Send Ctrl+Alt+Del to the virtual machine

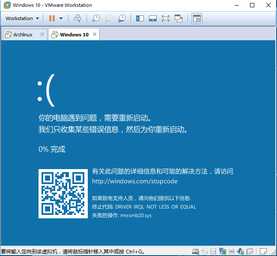click(x=77, y=18)
